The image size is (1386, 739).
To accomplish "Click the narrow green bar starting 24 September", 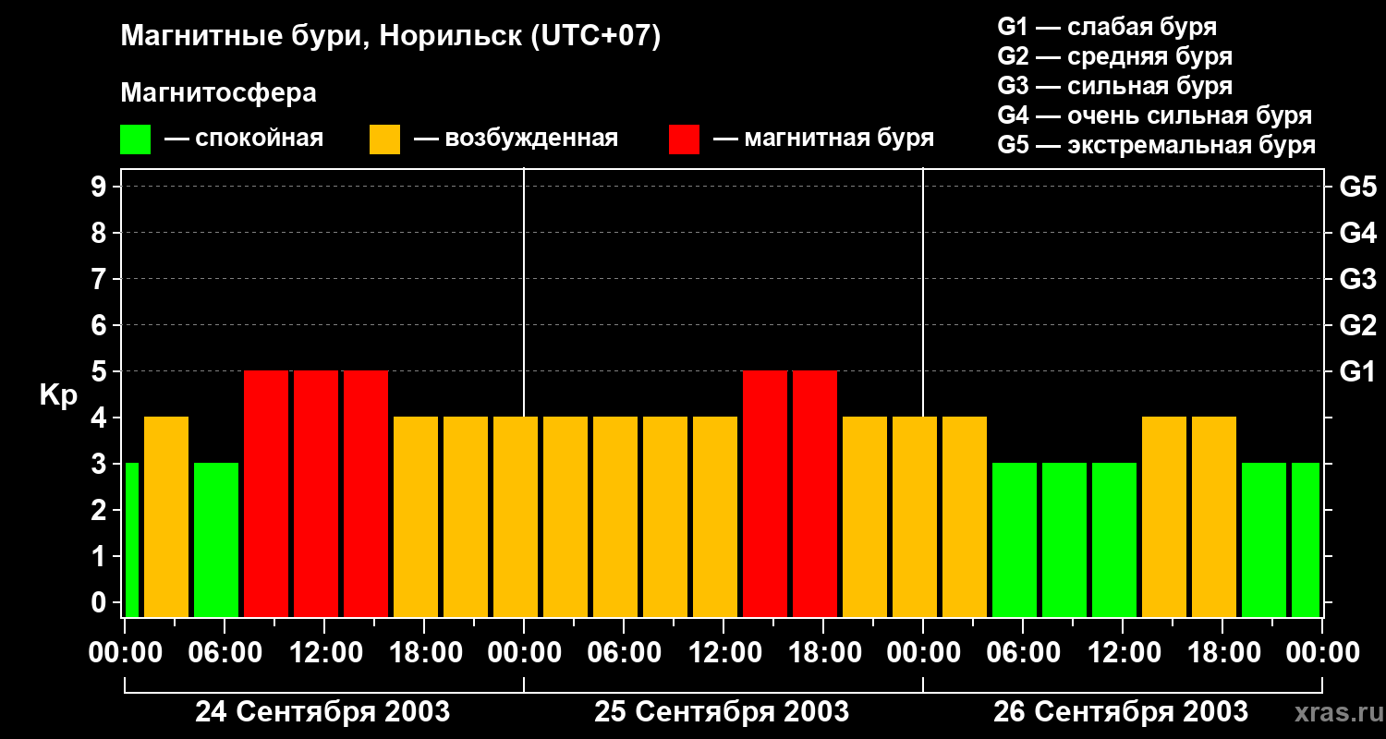I will (x=132, y=539).
